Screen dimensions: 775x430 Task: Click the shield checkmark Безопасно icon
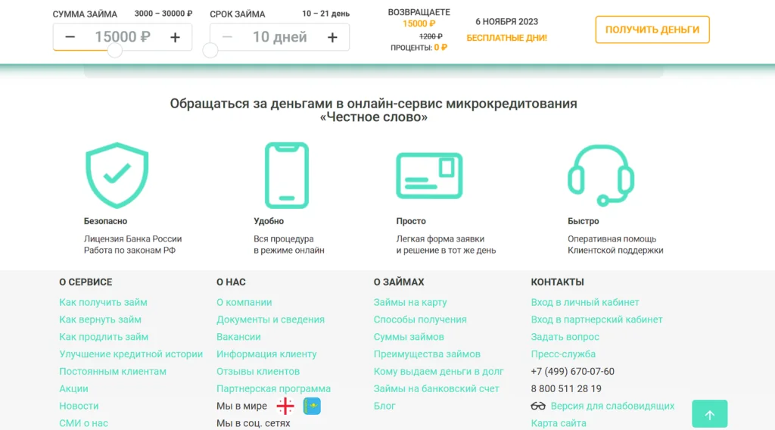pos(117,176)
